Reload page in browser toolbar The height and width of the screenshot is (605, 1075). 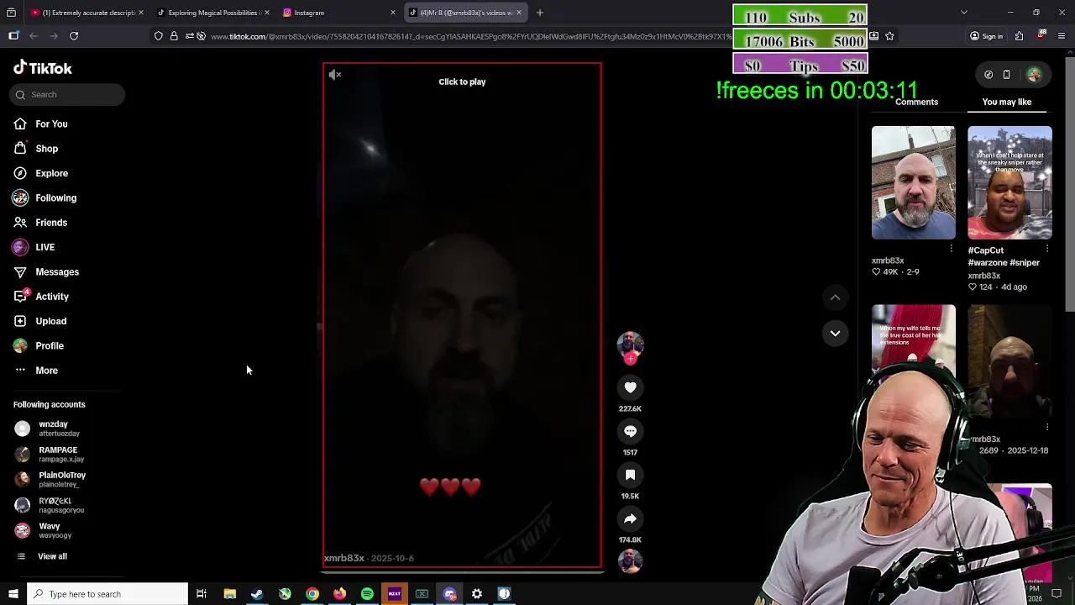pos(74,36)
